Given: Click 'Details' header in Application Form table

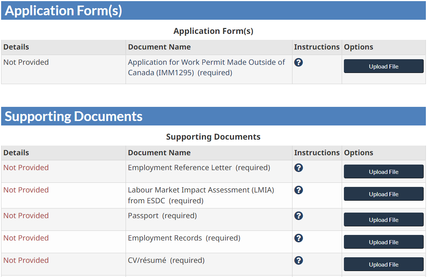Looking at the screenshot, I should coord(16,47).
